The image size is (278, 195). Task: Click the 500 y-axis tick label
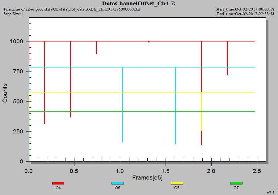(x=18, y=102)
